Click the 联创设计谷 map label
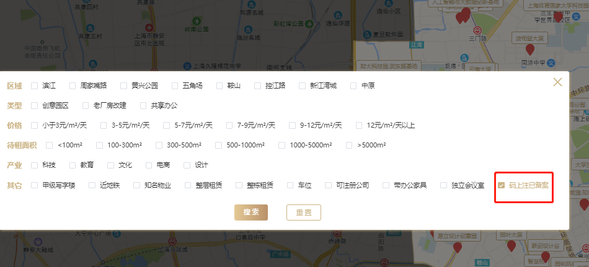The height and width of the screenshot is (267, 589). point(546,246)
